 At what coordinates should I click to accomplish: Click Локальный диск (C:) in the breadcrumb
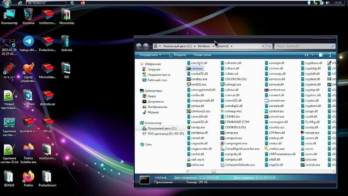click(x=177, y=46)
